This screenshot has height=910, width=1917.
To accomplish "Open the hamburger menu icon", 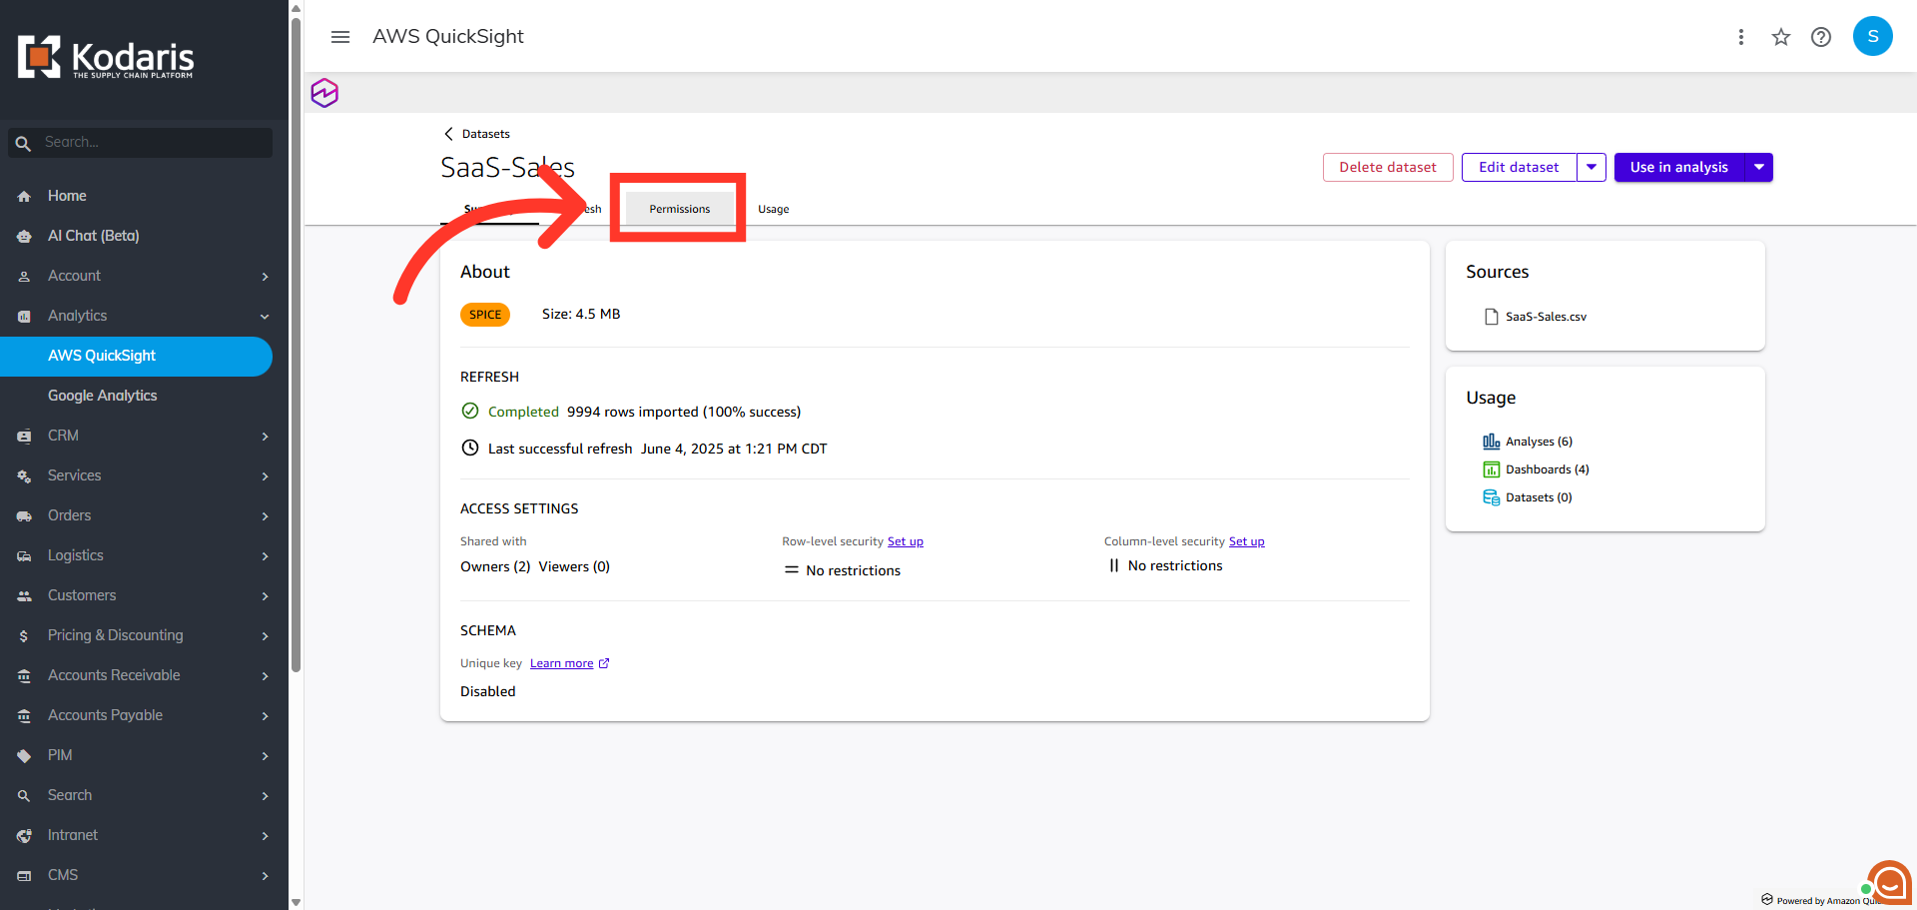I will click(x=340, y=37).
